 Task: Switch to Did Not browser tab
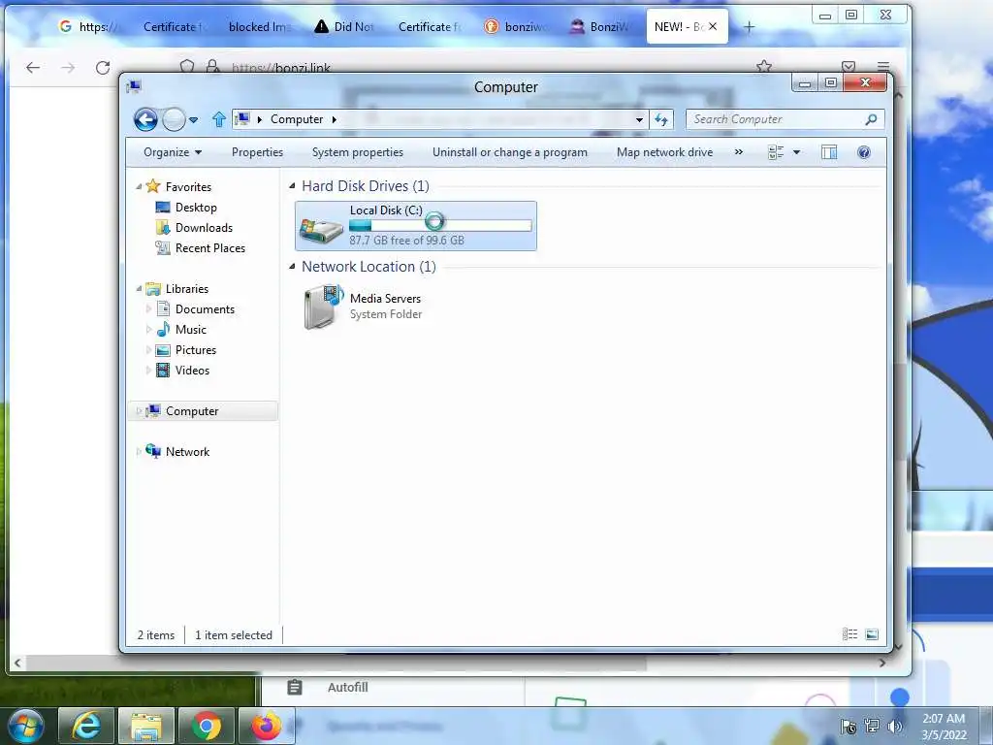tap(345, 26)
